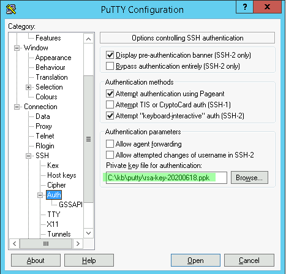Click the About button

[36, 261]
